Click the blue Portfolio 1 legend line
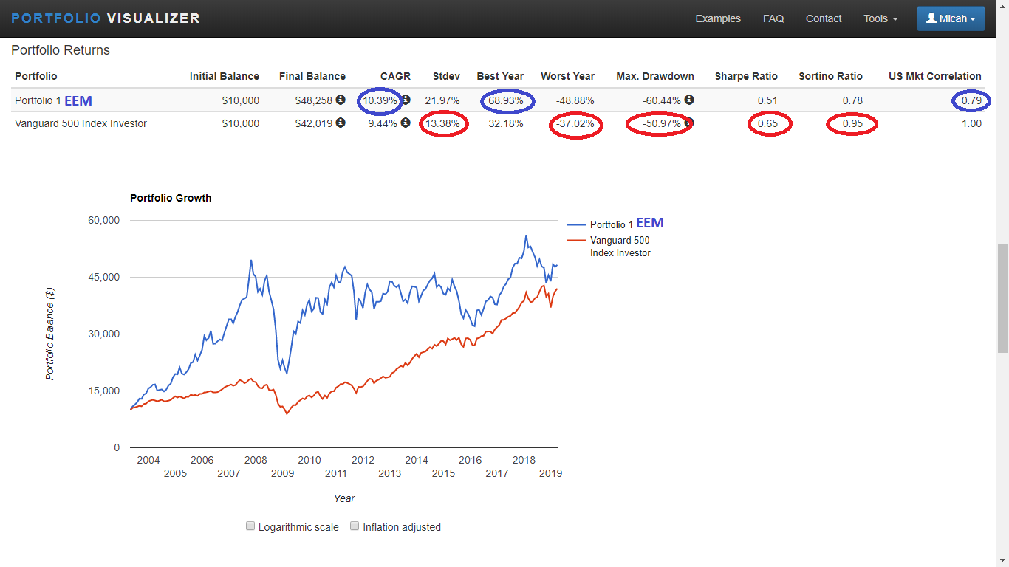Screen dimensions: 1009x567 click(577, 224)
